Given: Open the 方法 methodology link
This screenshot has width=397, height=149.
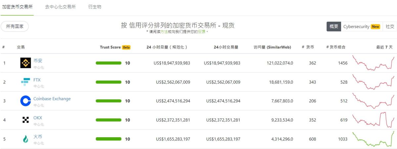Looking at the screenshot, I should point(164,32).
